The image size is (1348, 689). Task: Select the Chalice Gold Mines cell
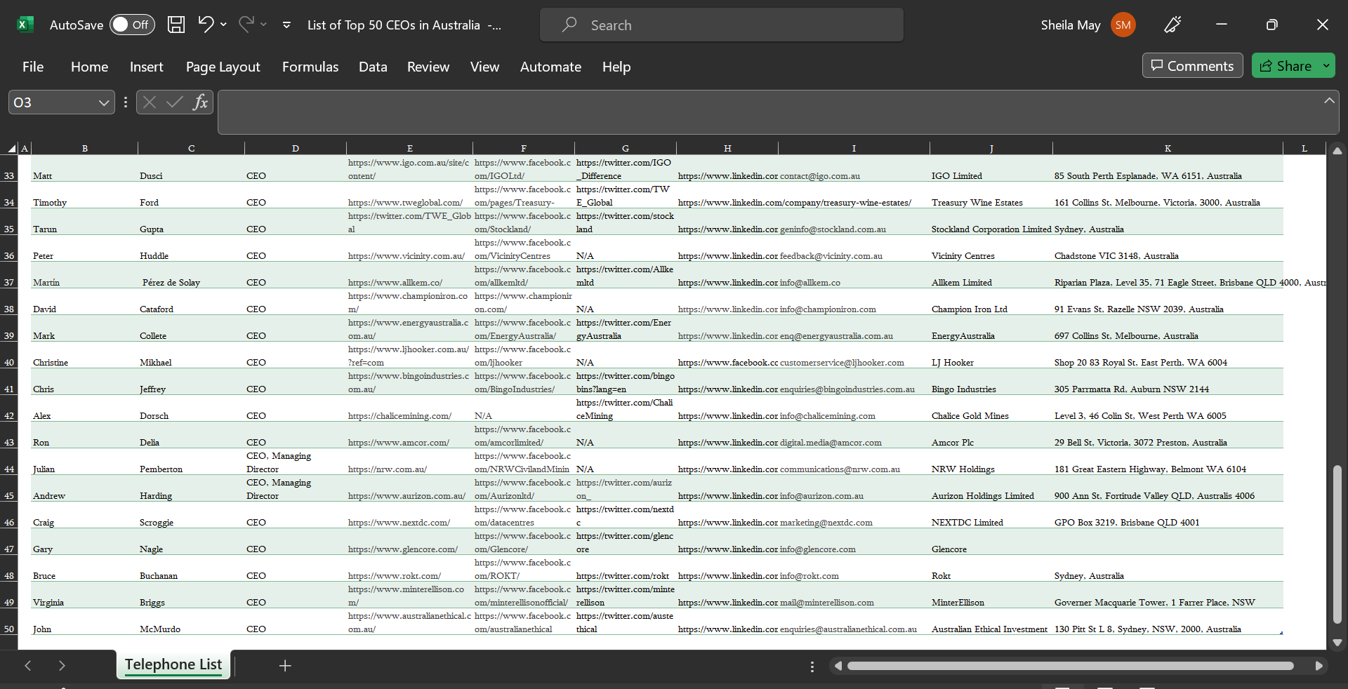991,410
